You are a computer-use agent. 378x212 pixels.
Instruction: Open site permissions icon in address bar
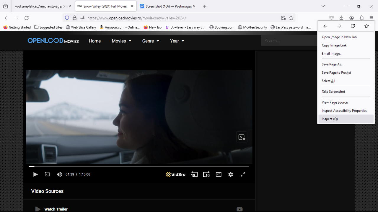(x=82, y=18)
